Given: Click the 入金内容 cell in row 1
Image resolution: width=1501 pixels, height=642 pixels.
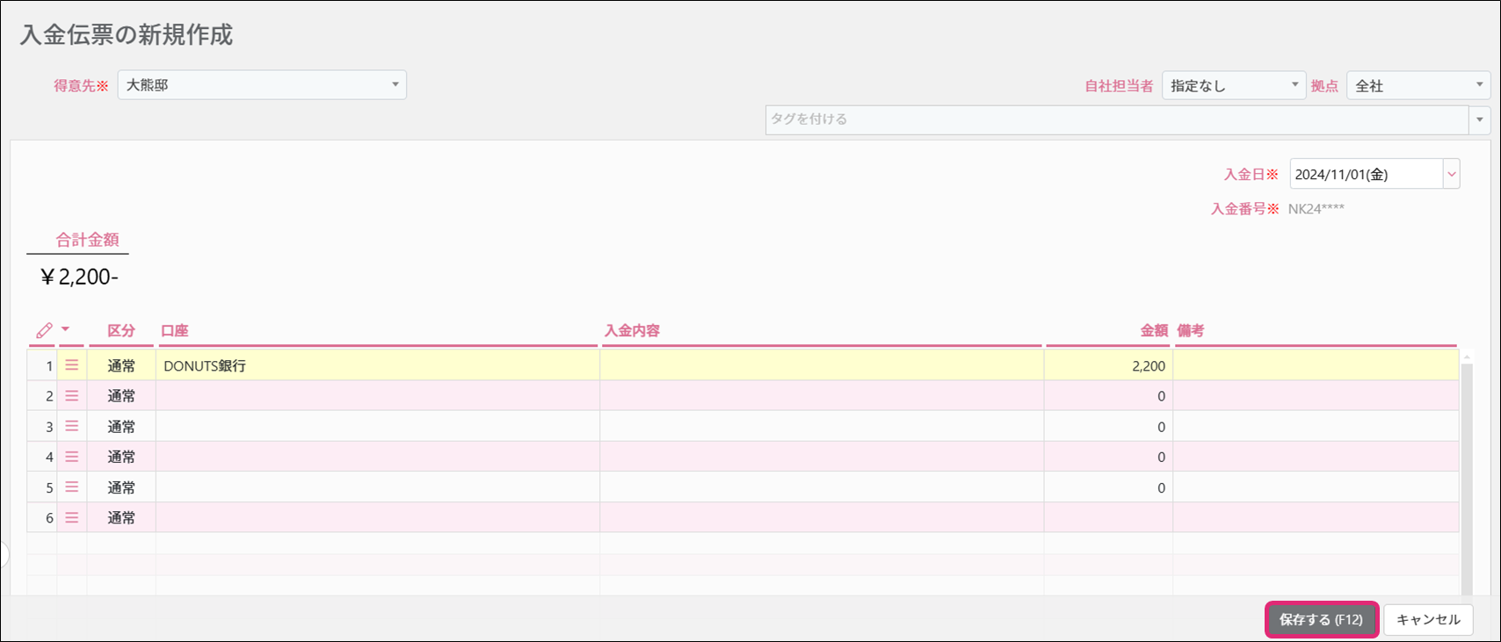Looking at the screenshot, I should coord(822,365).
